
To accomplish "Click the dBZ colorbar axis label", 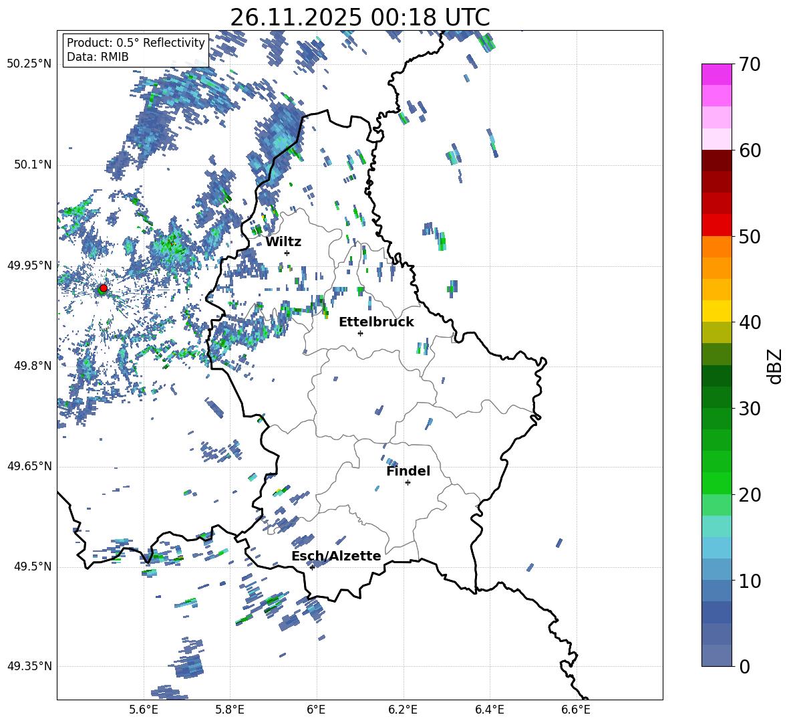I will click(x=776, y=366).
